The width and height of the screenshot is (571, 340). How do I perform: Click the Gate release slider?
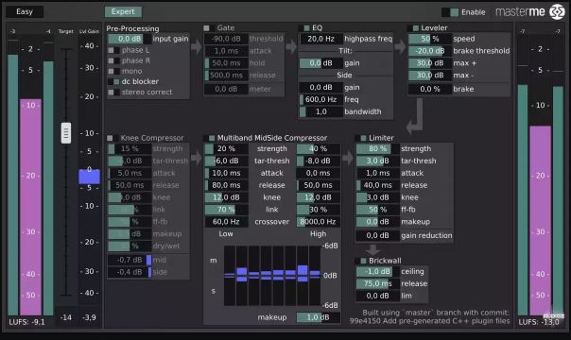pyautogui.click(x=226, y=76)
